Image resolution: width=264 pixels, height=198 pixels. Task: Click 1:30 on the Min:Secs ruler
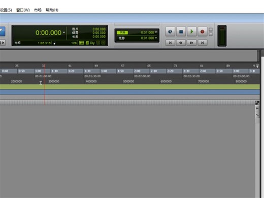coord(87,71)
